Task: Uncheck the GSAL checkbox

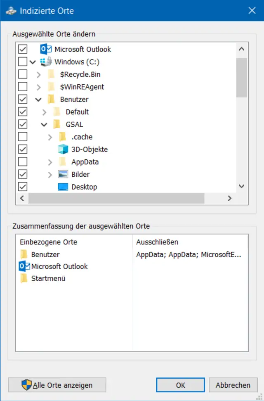Action: tap(23, 124)
